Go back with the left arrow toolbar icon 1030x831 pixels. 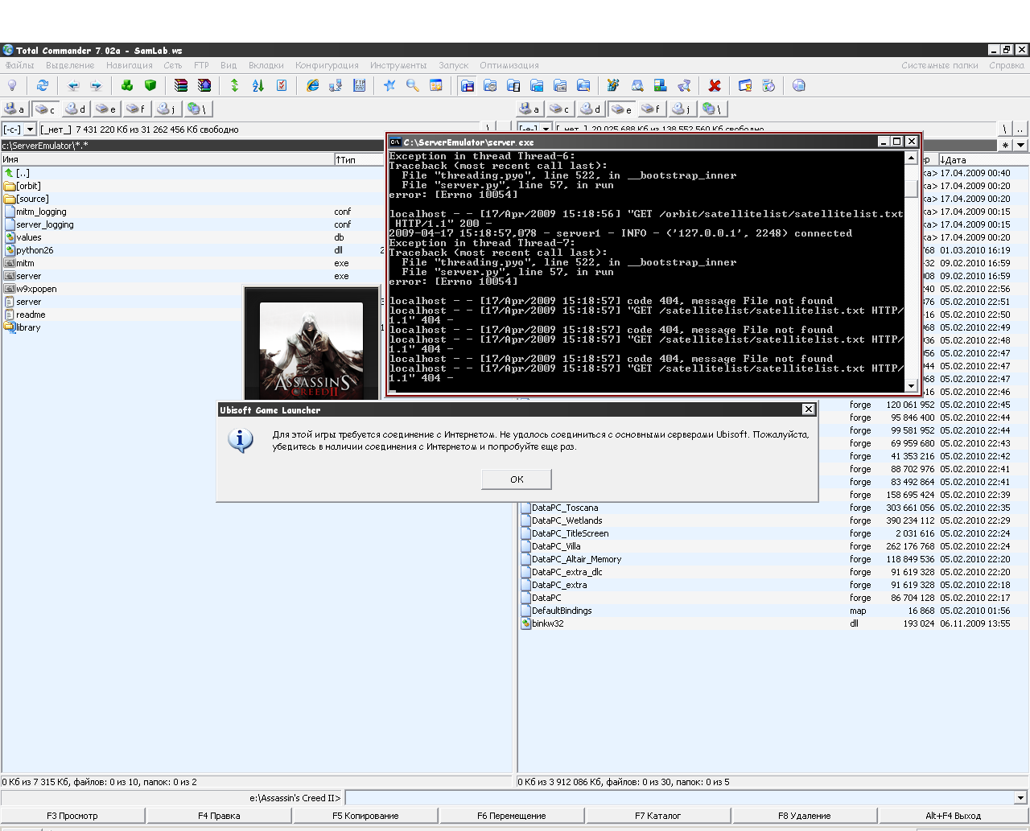[x=73, y=85]
